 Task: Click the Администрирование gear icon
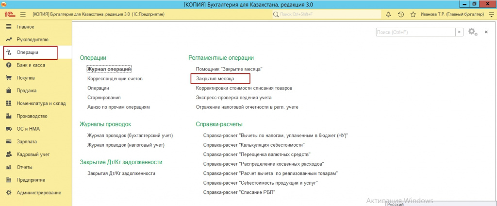[x=9, y=193]
